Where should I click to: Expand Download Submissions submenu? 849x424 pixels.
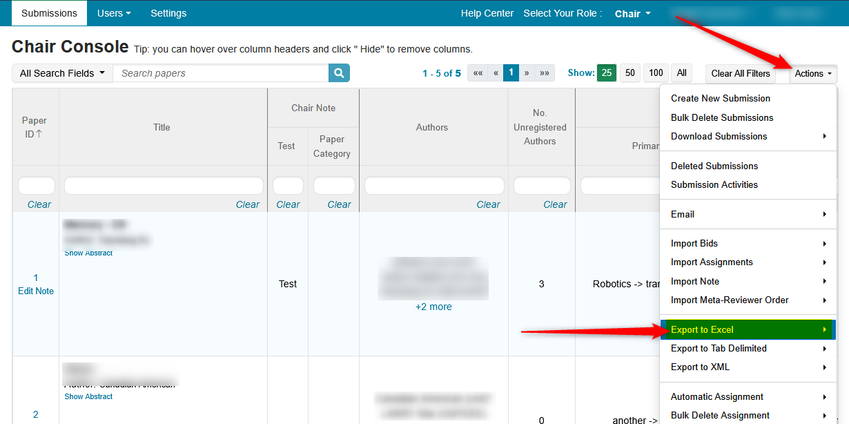pyautogui.click(x=748, y=136)
